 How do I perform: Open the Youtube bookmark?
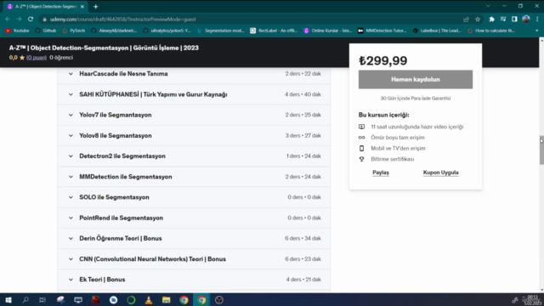(17, 31)
